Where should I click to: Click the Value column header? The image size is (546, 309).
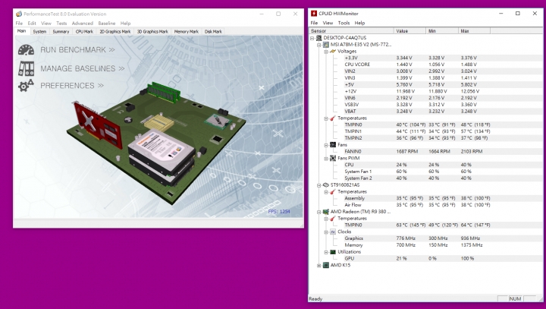pos(409,31)
